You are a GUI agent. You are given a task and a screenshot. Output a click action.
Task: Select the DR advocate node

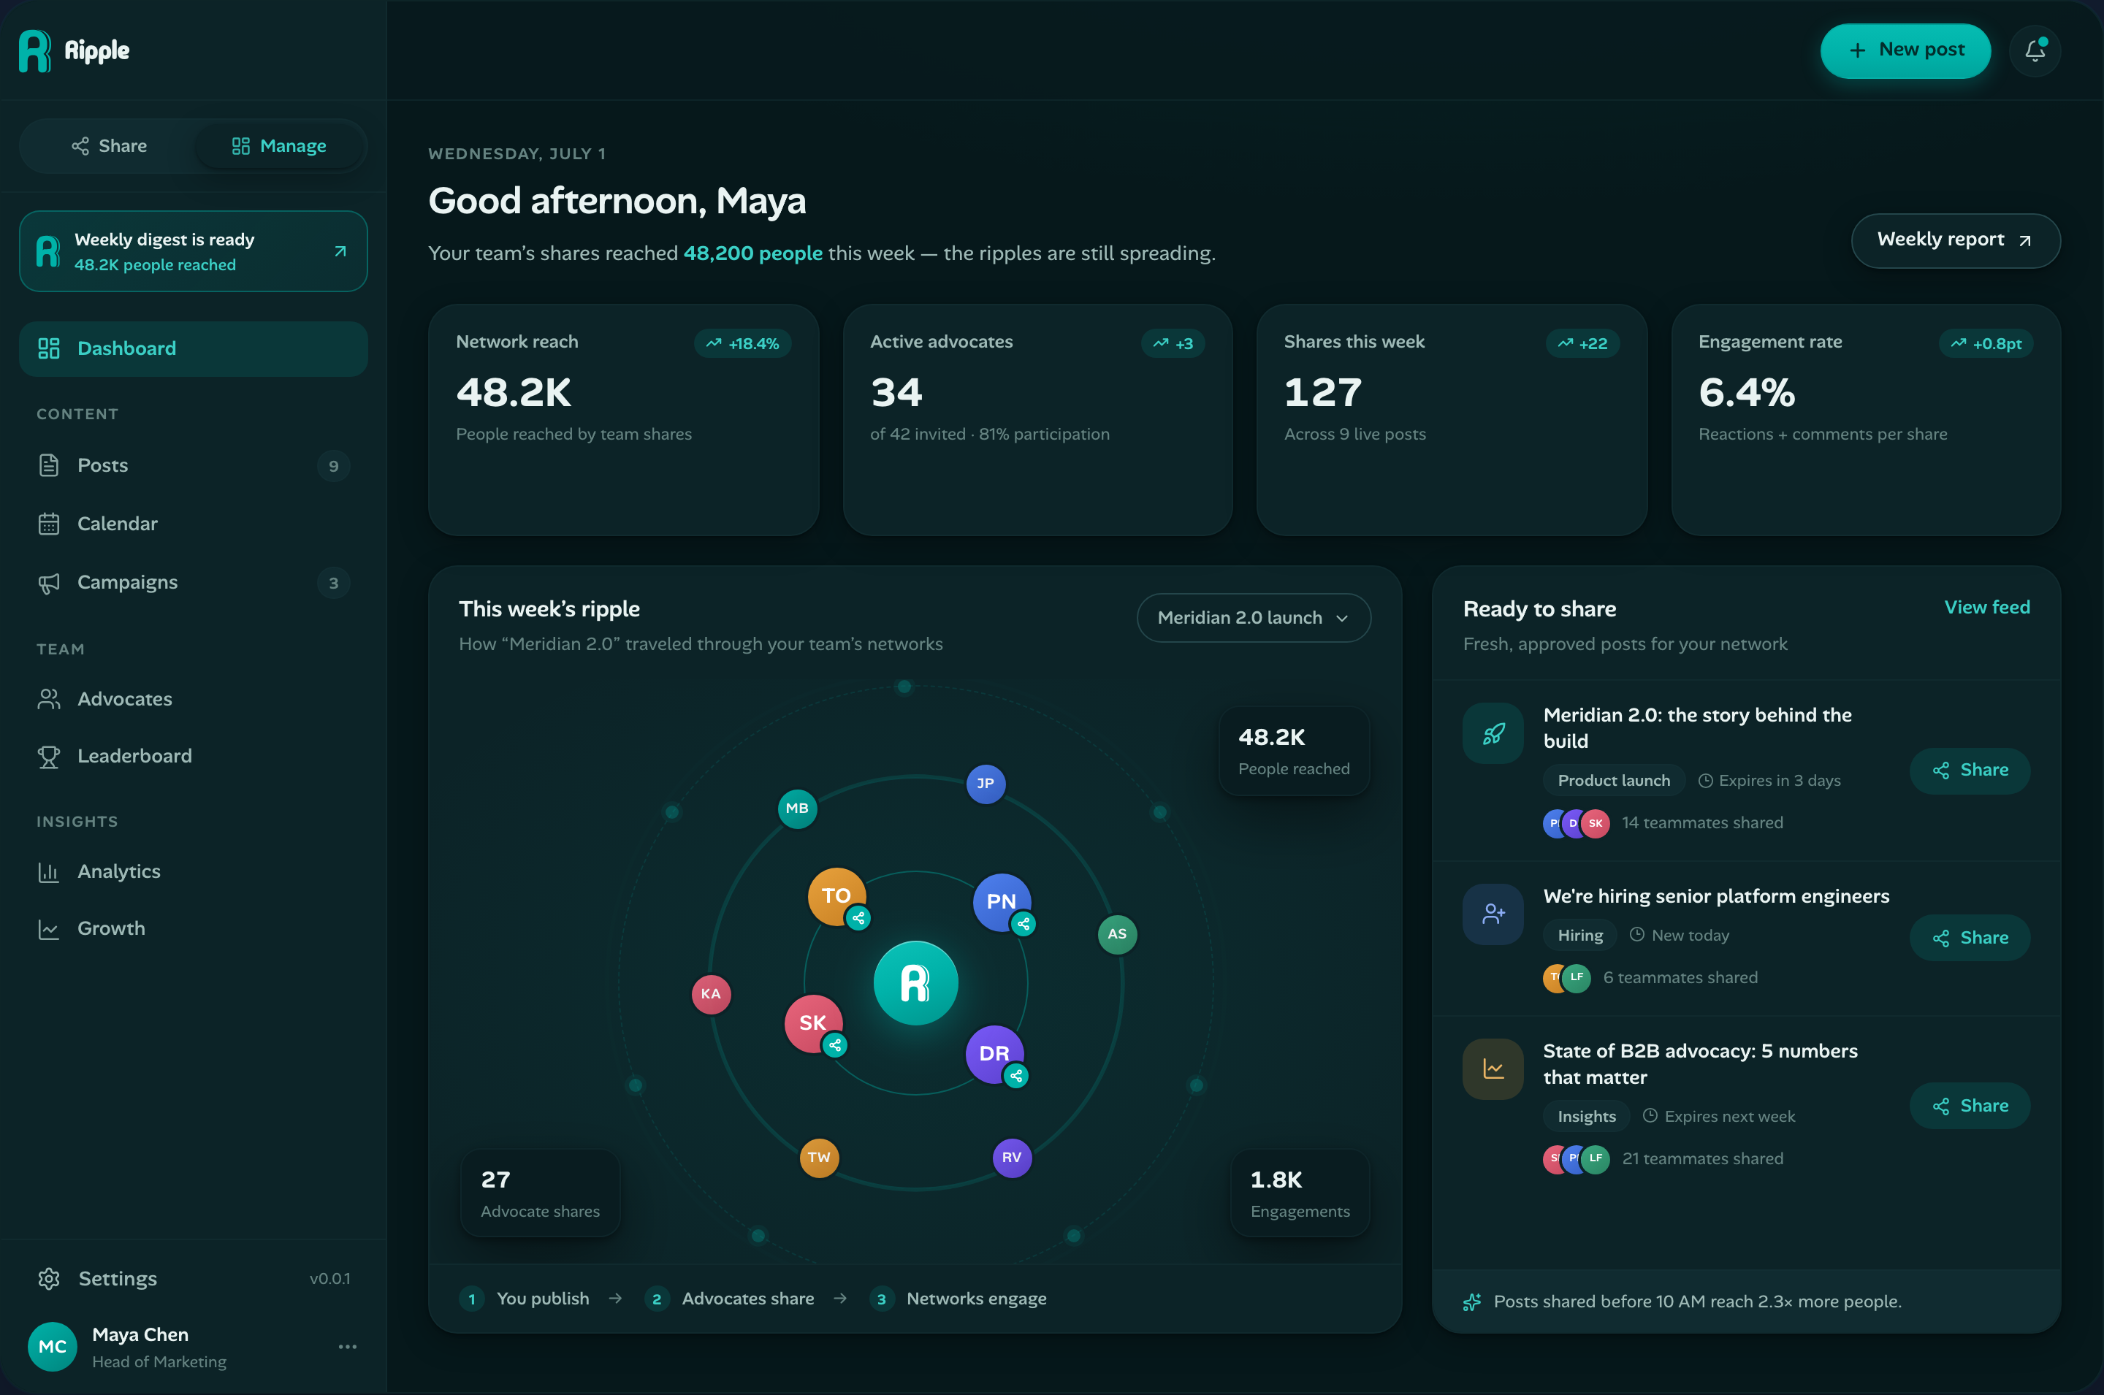pyautogui.click(x=994, y=1053)
